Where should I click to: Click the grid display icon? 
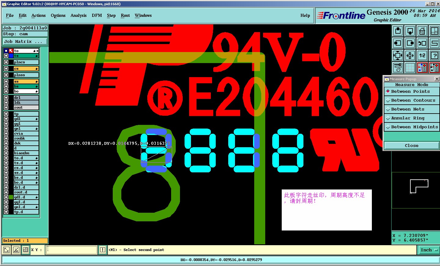point(410,68)
